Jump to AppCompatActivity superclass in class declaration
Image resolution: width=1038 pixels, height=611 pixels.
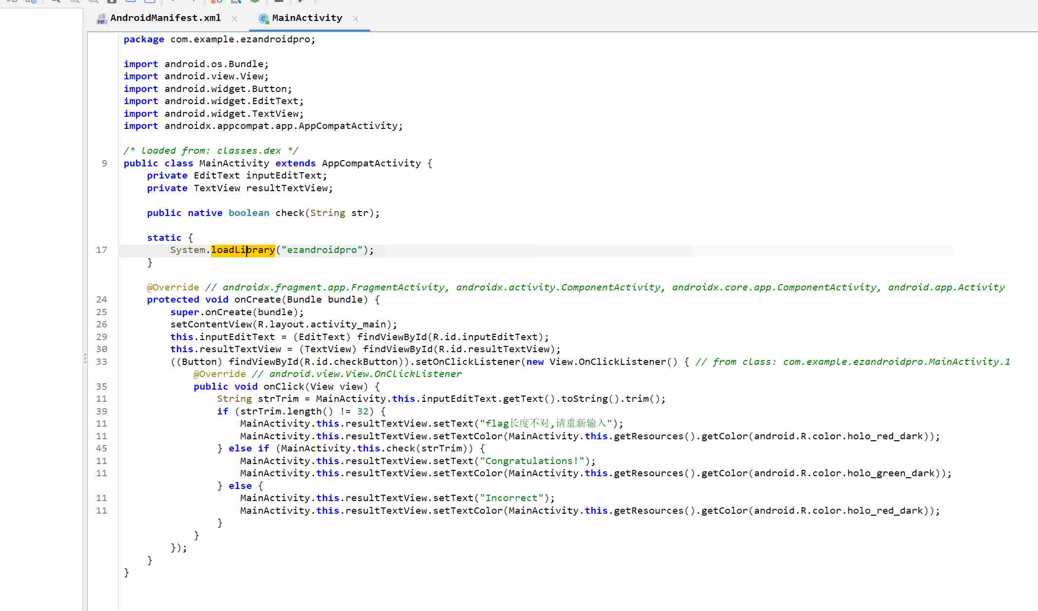(371, 163)
